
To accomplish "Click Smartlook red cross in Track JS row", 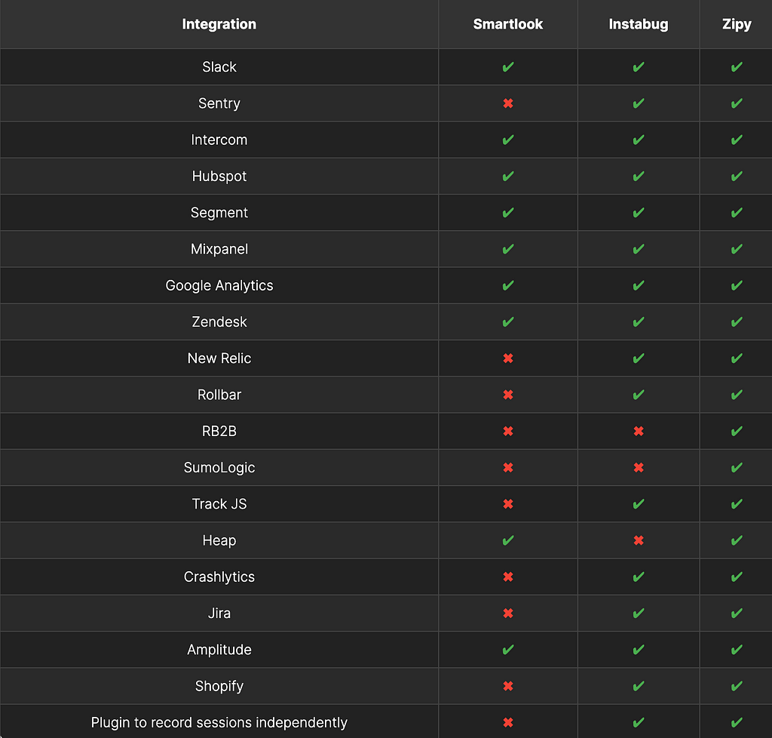I will [507, 504].
